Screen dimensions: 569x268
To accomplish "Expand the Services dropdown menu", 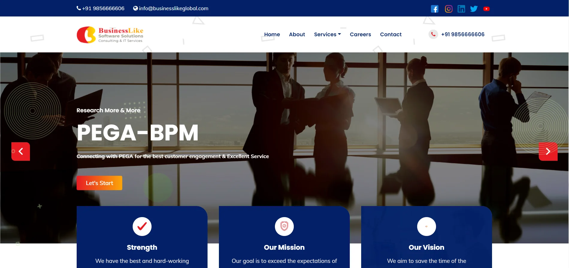I will 327,34.
